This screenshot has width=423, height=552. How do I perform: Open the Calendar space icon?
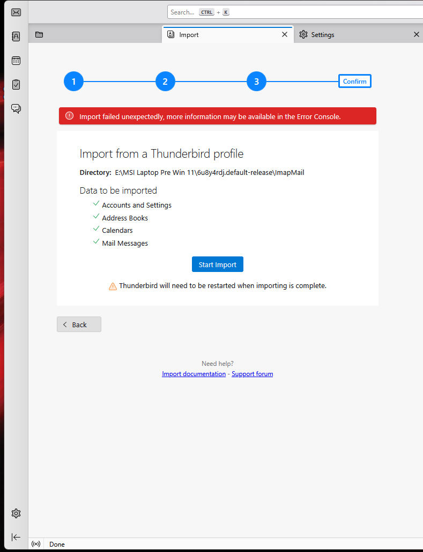[16, 61]
